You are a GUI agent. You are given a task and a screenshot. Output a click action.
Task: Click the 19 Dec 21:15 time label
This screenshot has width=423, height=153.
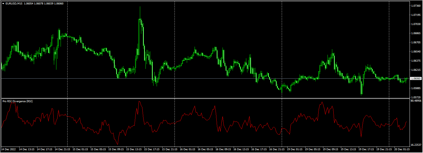tap(384, 149)
